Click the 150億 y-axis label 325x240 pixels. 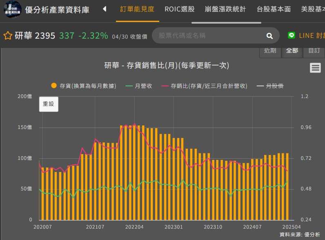pos(25,127)
